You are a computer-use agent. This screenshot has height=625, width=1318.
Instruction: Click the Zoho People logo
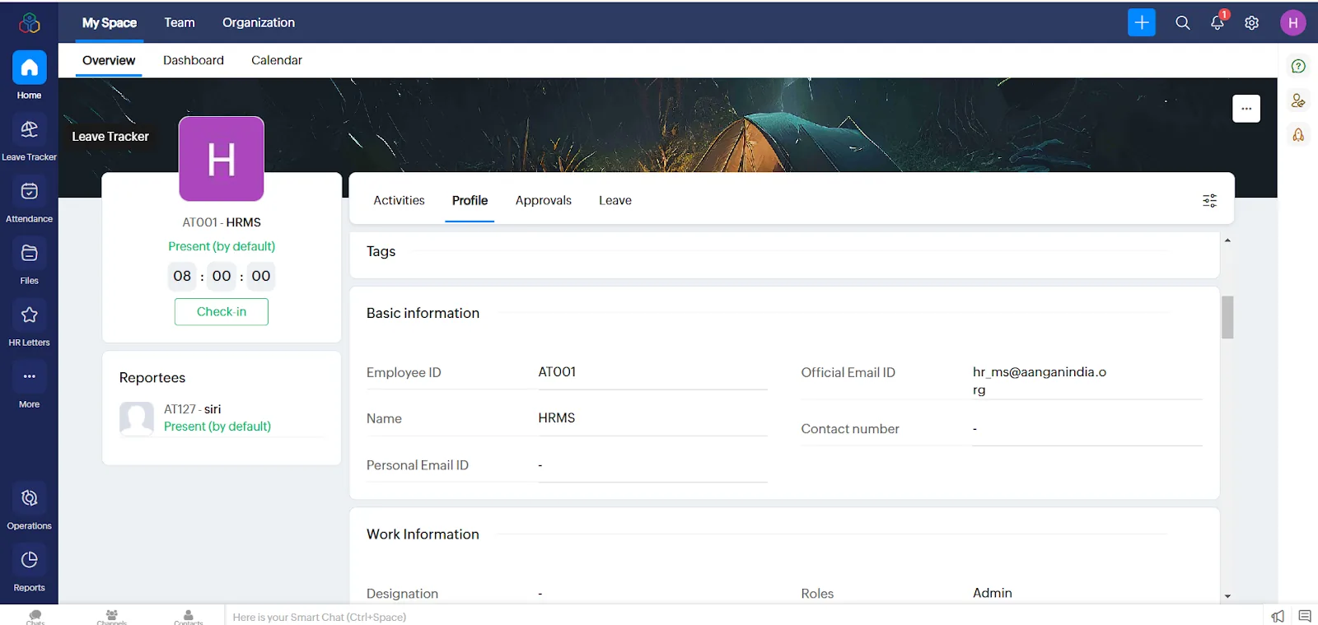tap(30, 22)
